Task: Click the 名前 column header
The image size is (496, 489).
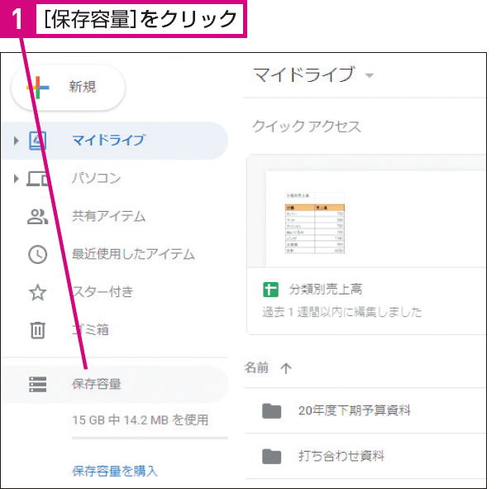Action: 256,367
